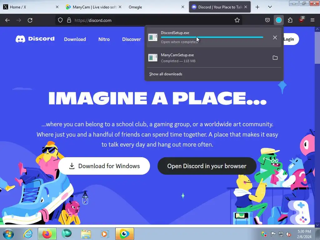Screen dimensions: 320x240
Task: Close the Home / X tab
Action: [57, 7]
